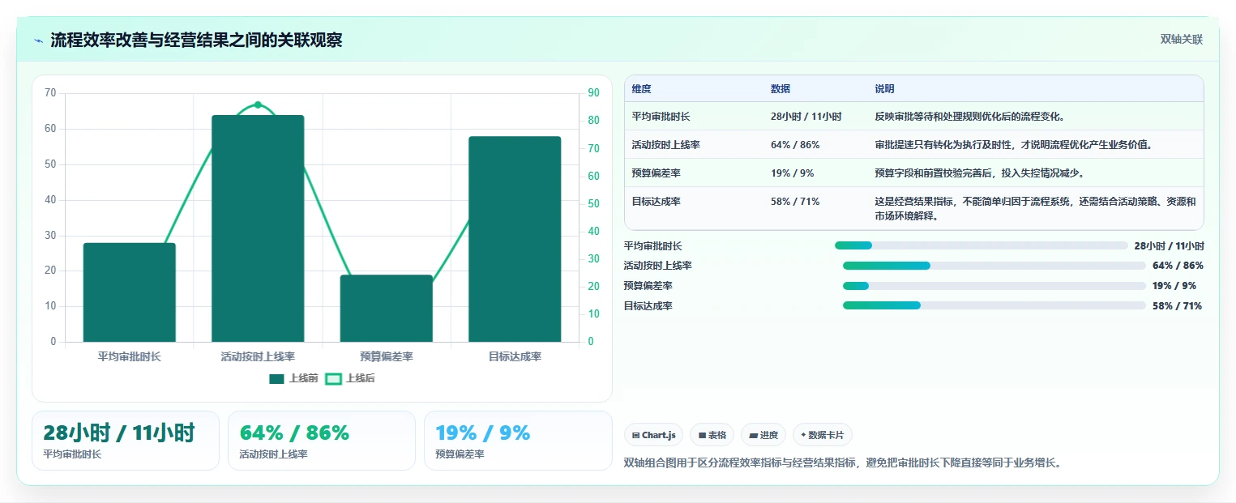
Task: Select the 表格 tag chip
Action: (712, 435)
